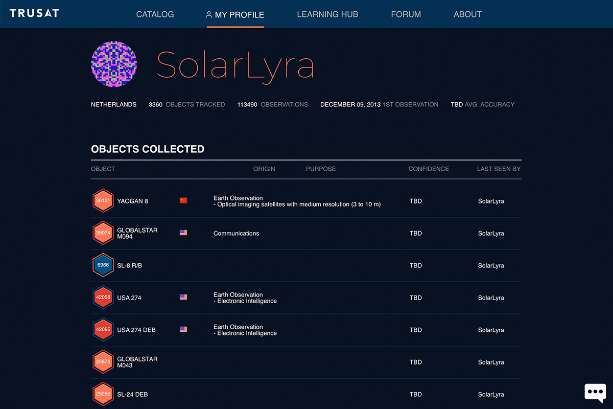The image size is (613, 409).
Task: Click the LAST SEEN BY column header
Action: 499,169
